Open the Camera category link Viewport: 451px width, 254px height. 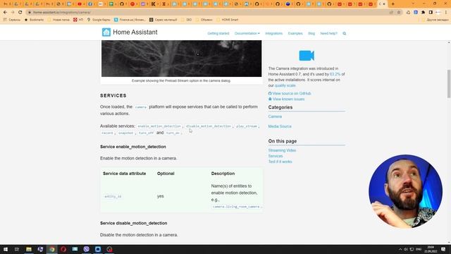(x=275, y=116)
